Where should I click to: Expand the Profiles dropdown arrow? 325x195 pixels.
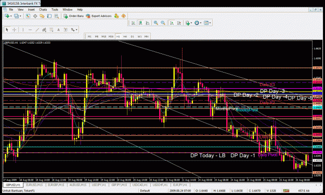click(20, 16)
